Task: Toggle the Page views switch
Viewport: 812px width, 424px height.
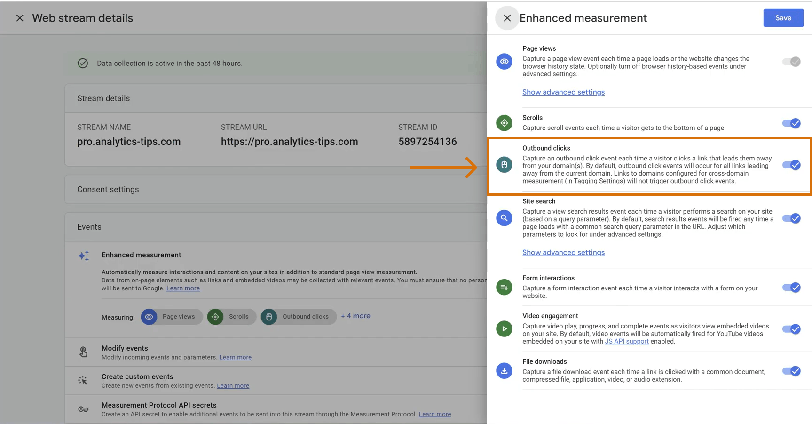Action: [791, 62]
